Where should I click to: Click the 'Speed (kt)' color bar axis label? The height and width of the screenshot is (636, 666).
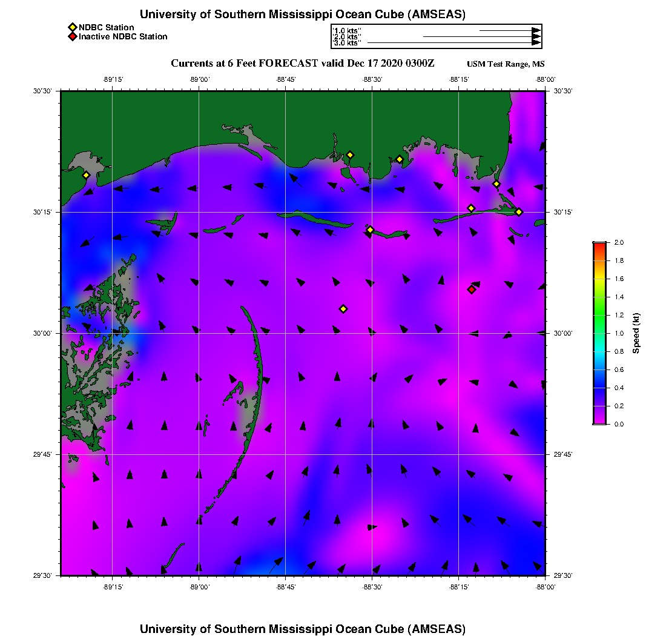(636, 333)
